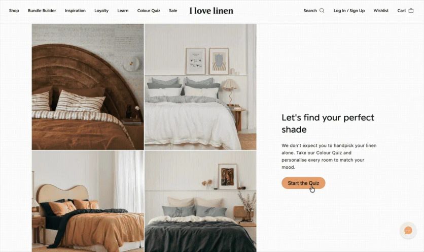Screen dimensions: 424x252
Task: Open the Inspiration menu item
Action: (x=75, y=11)
